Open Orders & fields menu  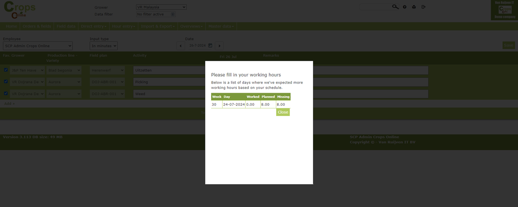pyautogui.click(x=37, y=26)
